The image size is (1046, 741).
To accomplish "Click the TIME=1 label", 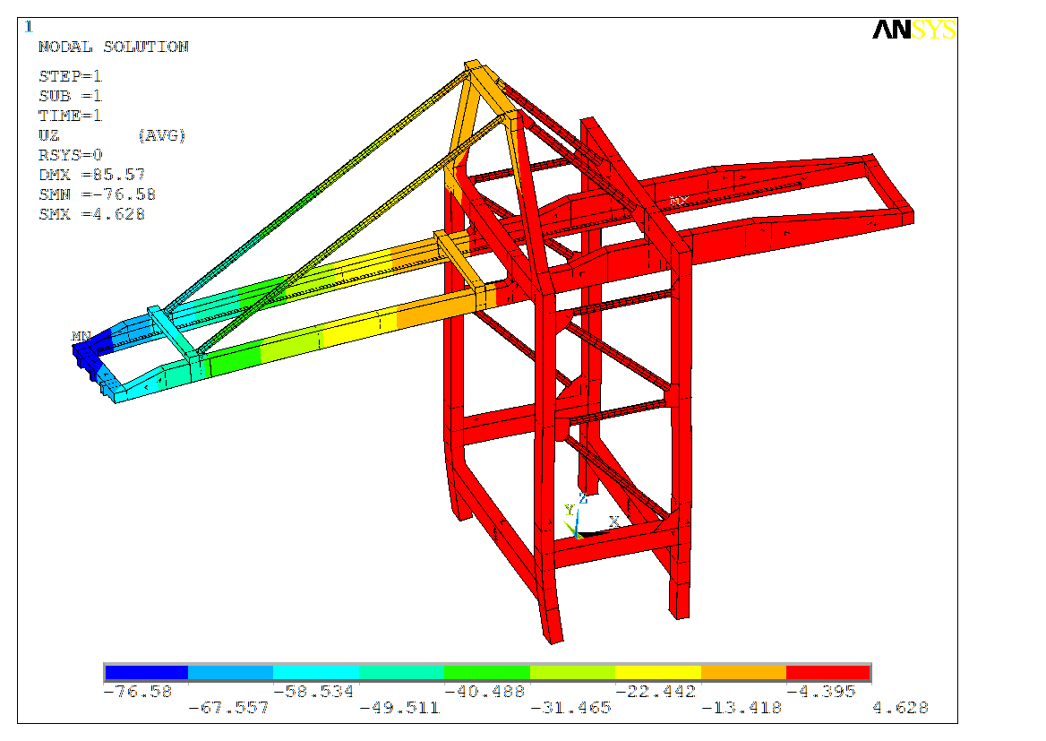I will [70, 116].
